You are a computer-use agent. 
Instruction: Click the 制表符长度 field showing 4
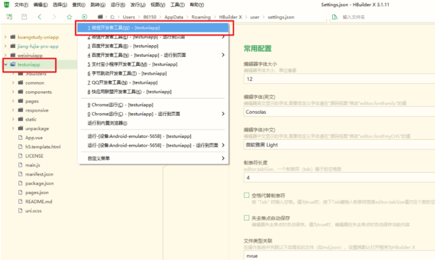339,178
